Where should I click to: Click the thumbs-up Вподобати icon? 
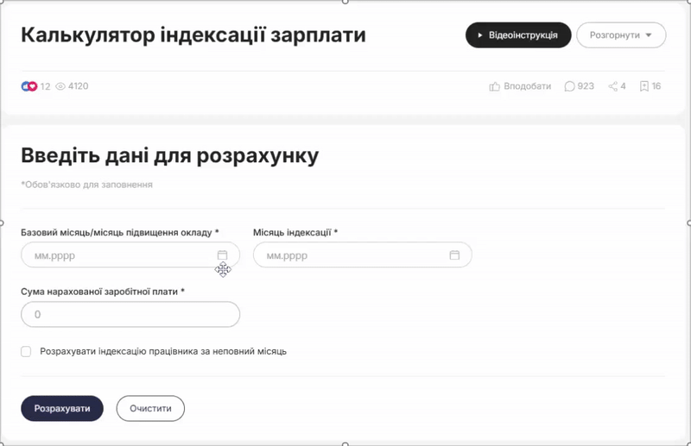tap(495, 86)
